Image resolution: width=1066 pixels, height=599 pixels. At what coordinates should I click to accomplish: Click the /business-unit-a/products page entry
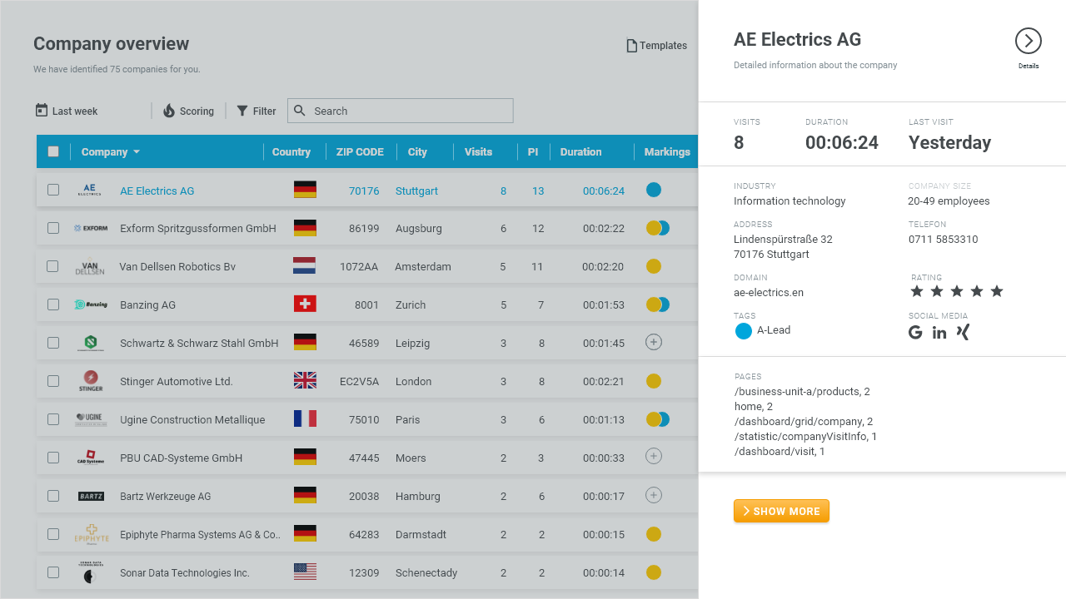coord(802,391)
